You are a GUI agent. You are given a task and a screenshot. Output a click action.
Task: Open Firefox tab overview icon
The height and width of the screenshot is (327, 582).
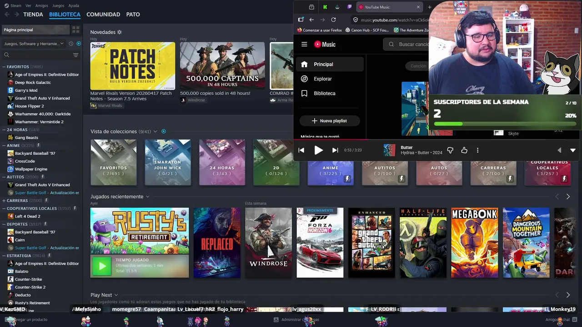[311, 7]
